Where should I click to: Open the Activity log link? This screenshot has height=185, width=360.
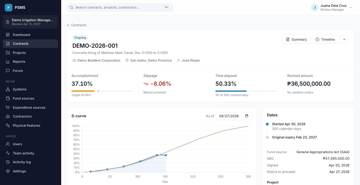click(x=30, y=162)
